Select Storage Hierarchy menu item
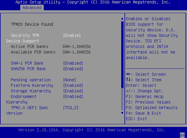 (x=31, y=91)
